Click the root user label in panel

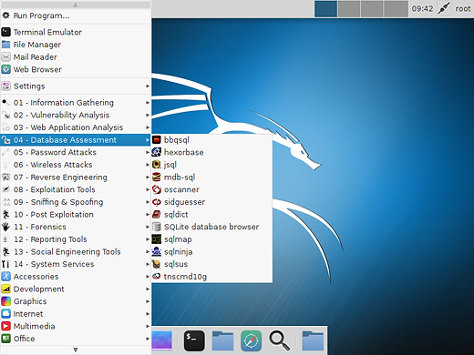tap(463, 9)
